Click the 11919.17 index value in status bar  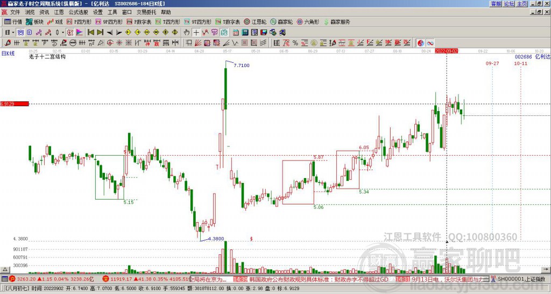pyautogui.click(x=120, y=280)
